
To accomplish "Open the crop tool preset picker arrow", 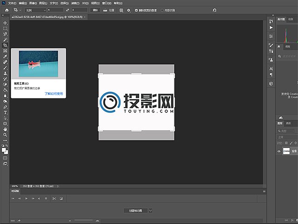I will point(20,10).
